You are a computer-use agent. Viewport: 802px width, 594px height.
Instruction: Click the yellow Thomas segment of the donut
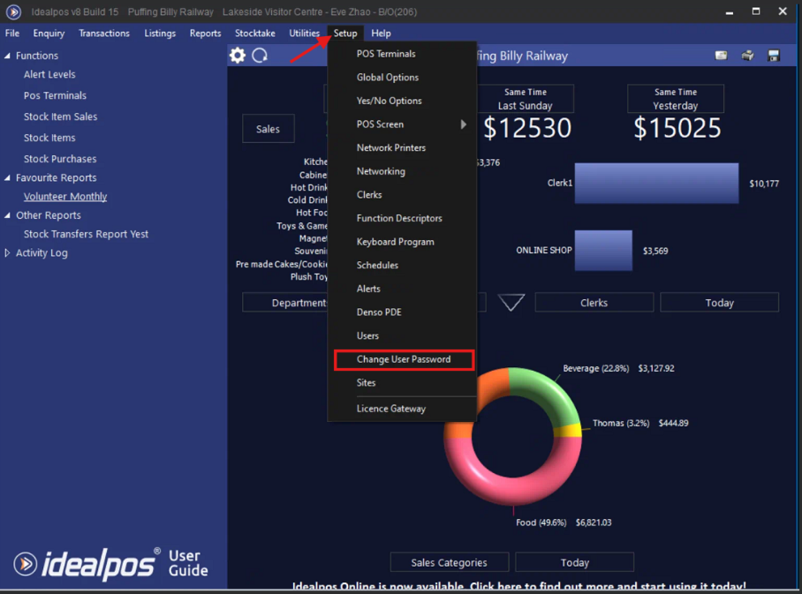pyautogui.click(x=567, y=431)
